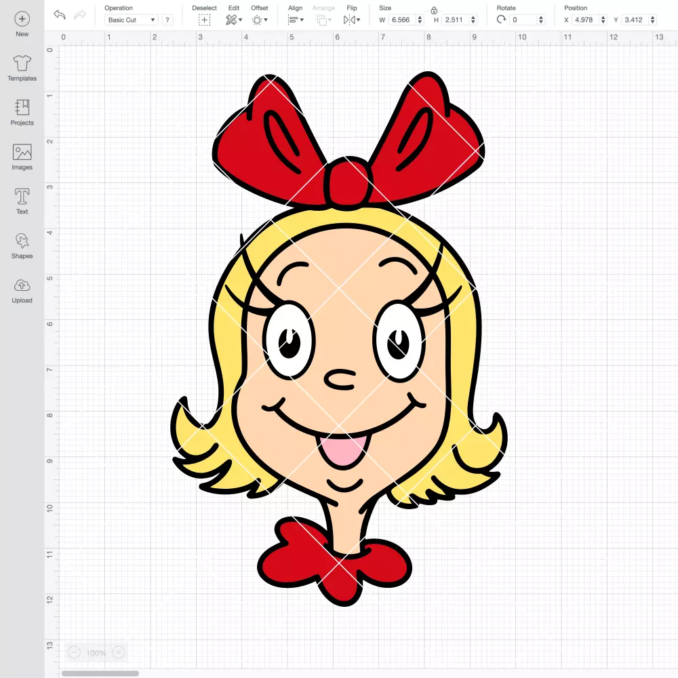Click the Arrange icon
Screen dimensions: 678x678
(321, 20)
